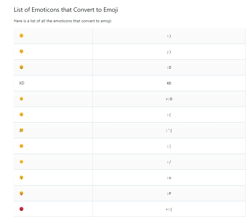Click the >:D emoticon code
The width and height of the screenshot is (252, 217).
pyautogui.click(x=169, y=99)
